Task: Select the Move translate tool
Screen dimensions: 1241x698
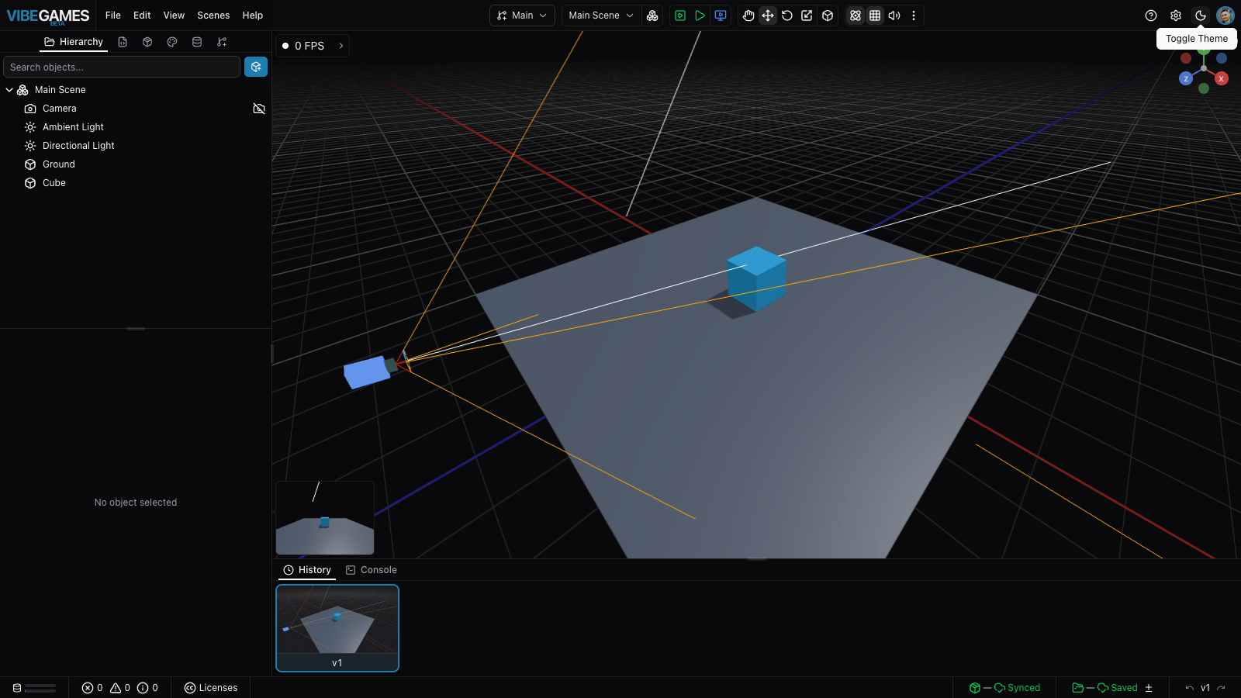Action: (768, 16)
